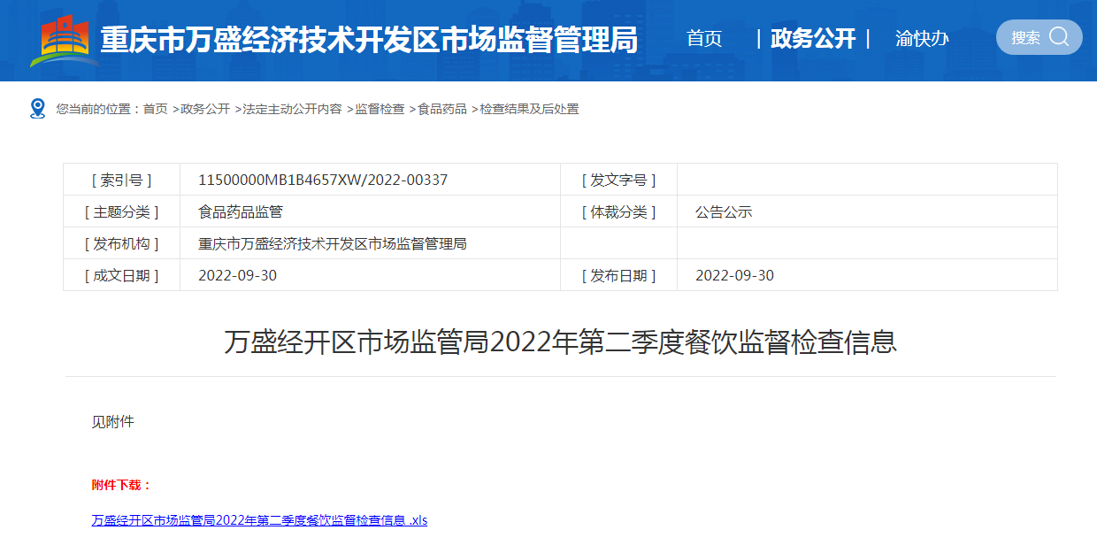This screenshot has height=553, width=1097.
Task: Click breadcrumb link 政务公开
Action: 205,109
